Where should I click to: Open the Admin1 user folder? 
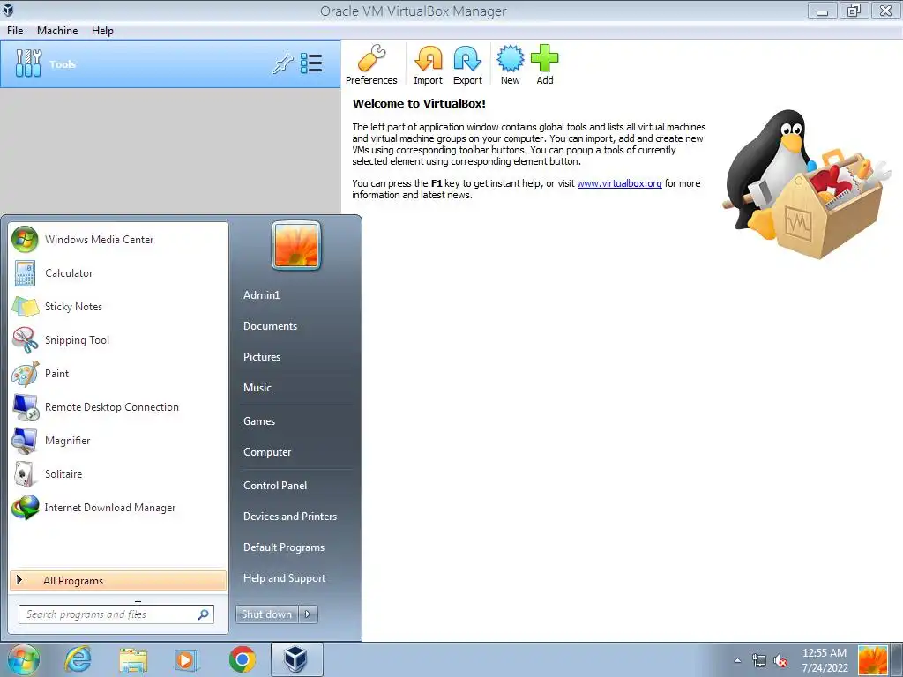261,294
